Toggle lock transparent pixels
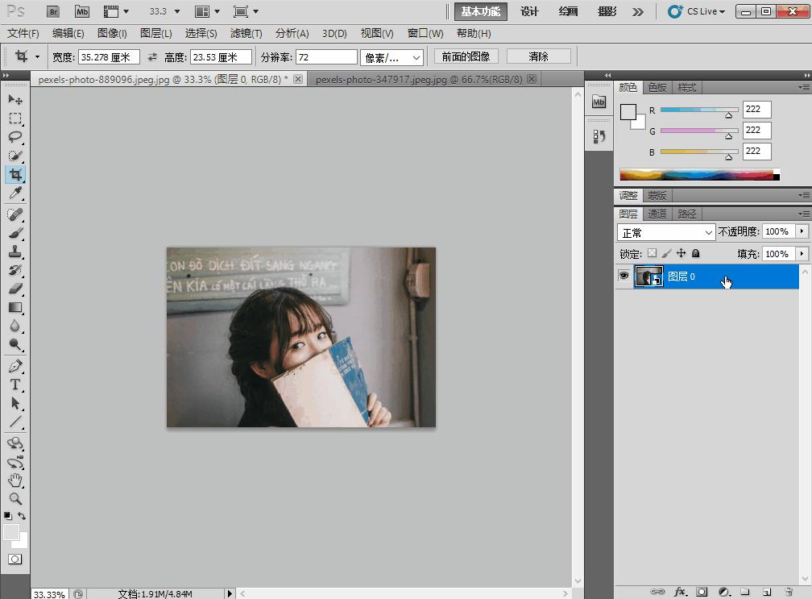Viewport: 812px width, 599px height. [x=652, y=253]
